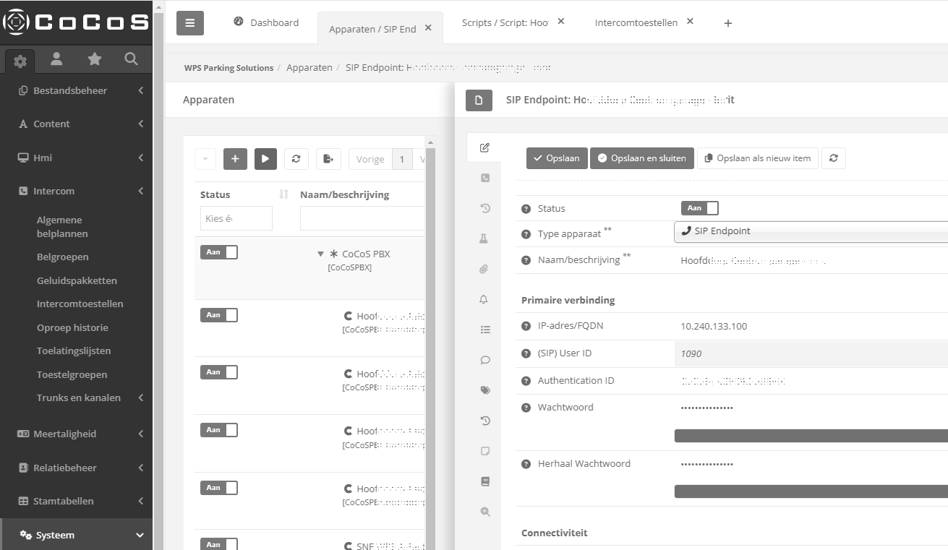The height and width of the screenshot is (550, 948).
Task: Collapse the CoCoS PBX tree node
Action: point(320,254)
